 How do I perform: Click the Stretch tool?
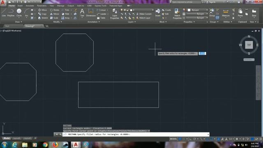coord(43,18)
